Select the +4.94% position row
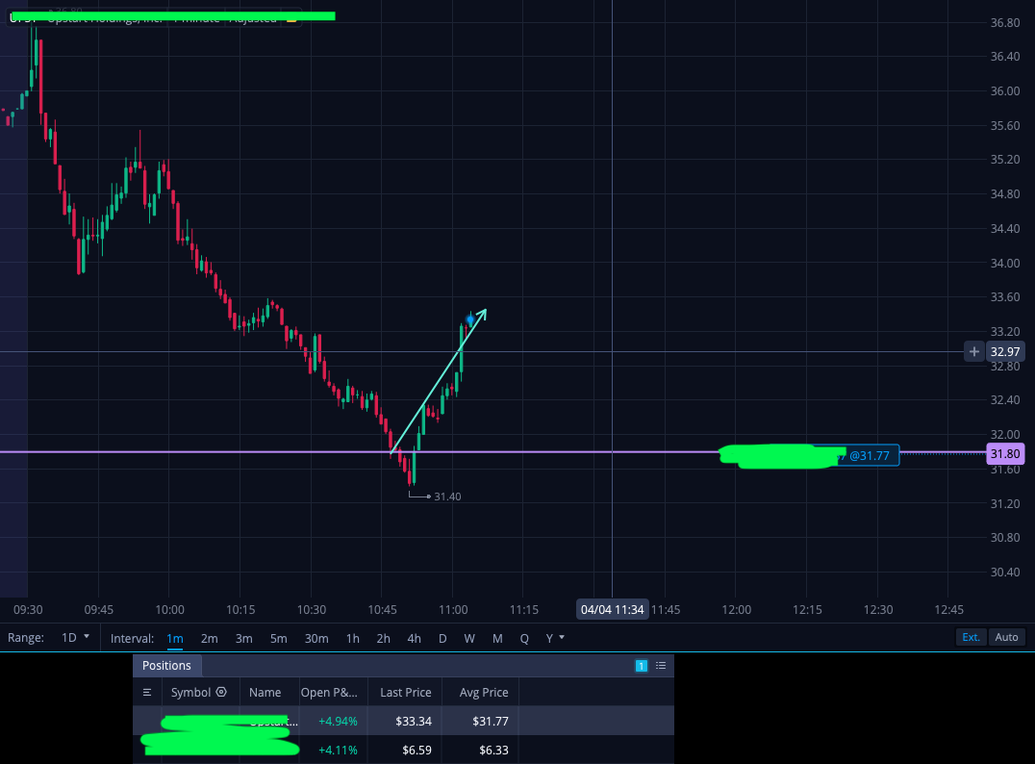 point(403,721)
